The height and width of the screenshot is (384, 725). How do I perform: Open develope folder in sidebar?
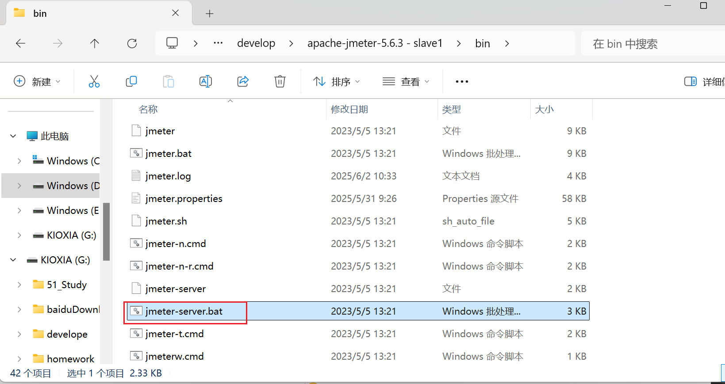pyautogui.click(x=60, y=334)
